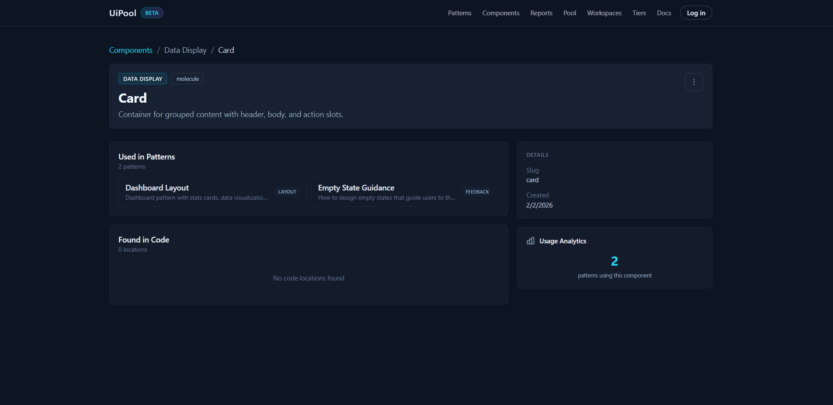
Task: Open the Components nav item
Action: pos(501,13)
